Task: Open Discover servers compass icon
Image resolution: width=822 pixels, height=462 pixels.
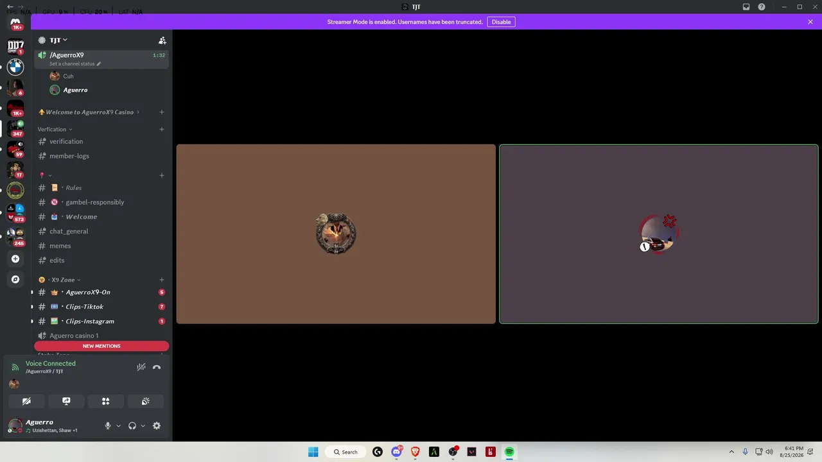Action: coord(15,280)
